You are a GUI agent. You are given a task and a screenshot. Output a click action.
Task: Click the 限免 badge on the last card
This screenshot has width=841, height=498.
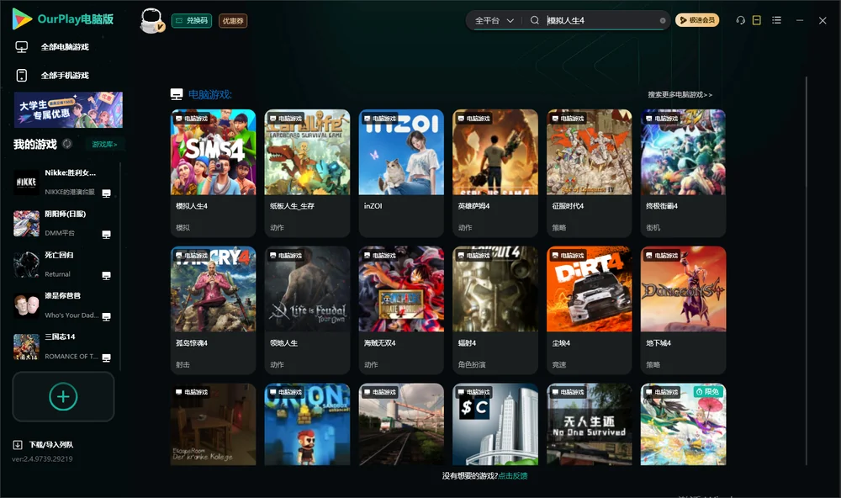pos(707,392)
